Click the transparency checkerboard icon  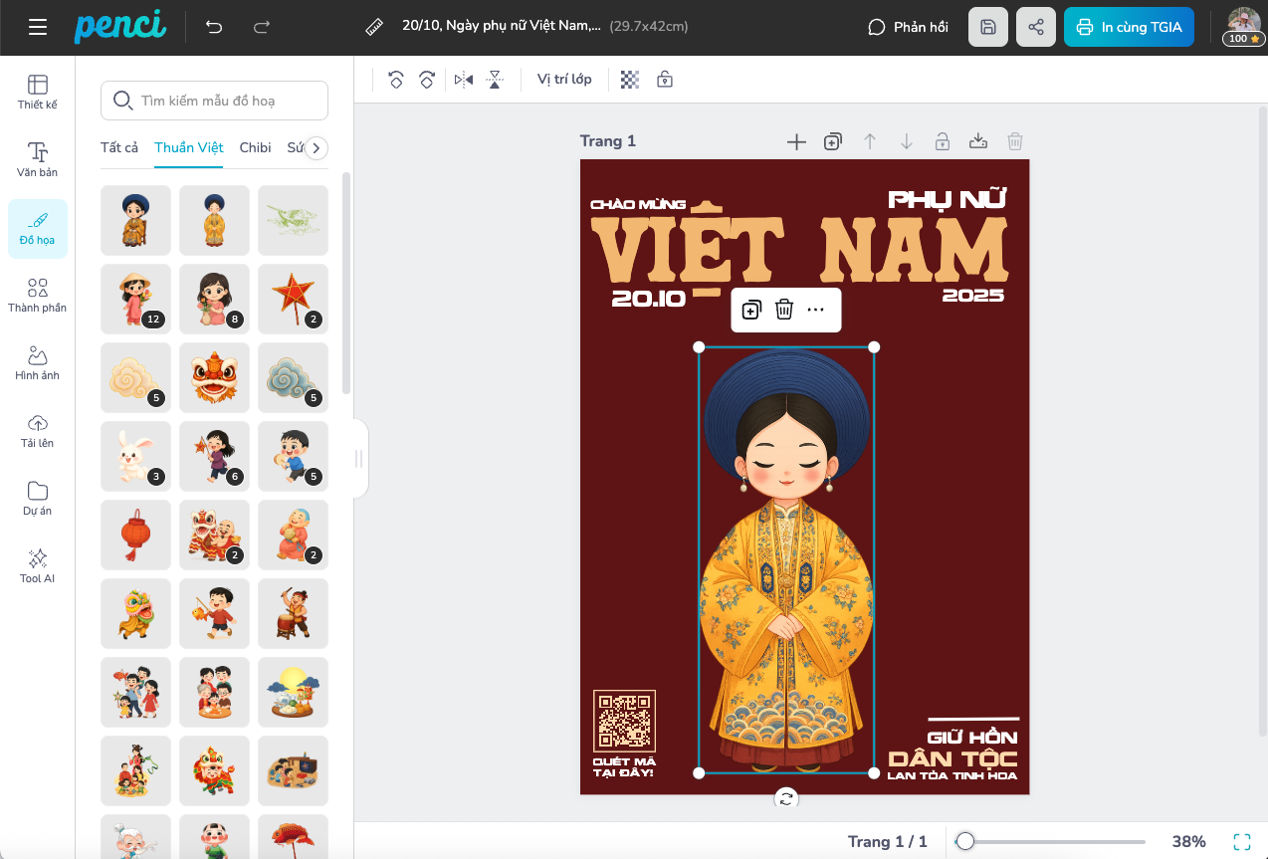[x=630, y=80]
